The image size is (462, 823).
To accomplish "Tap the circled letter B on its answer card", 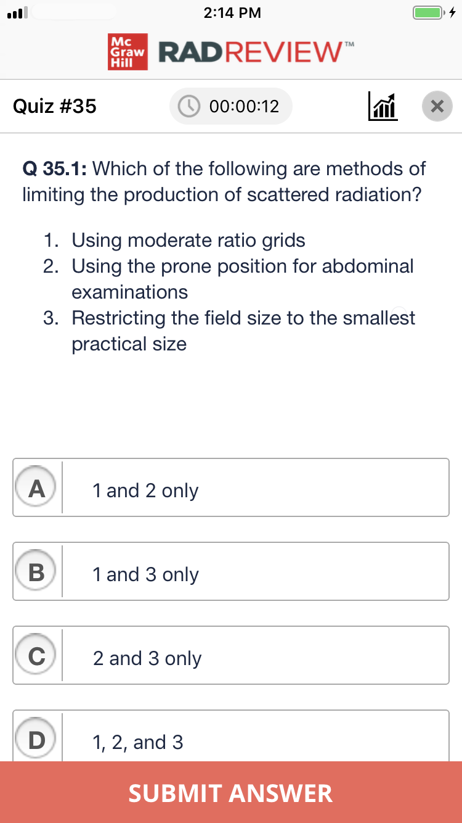I will pyautogui.click(x=35, y=571).
